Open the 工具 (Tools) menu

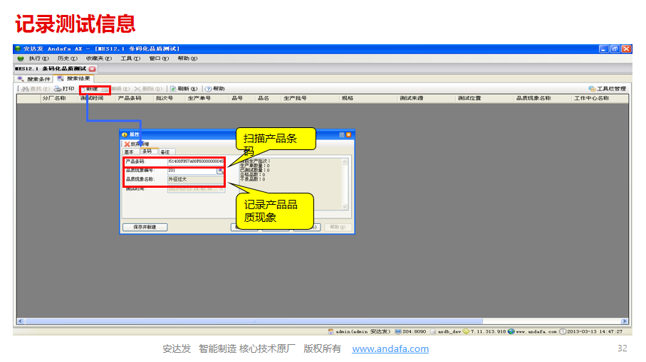[x=129, y=58]
